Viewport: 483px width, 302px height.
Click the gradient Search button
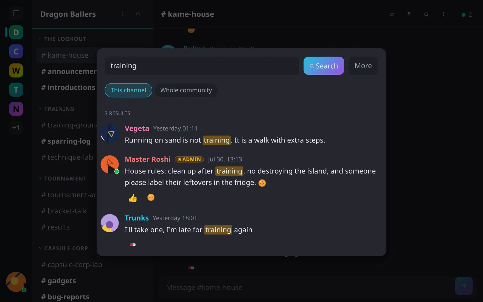tap(324, 66)
